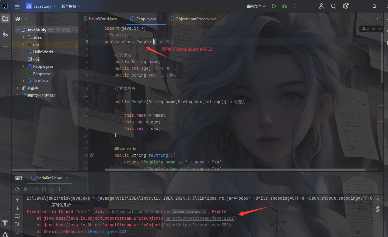Viewport: 388px width, 237px height.
Task: Toggle soft-wrap in the run console
Action: pos(17,216)
